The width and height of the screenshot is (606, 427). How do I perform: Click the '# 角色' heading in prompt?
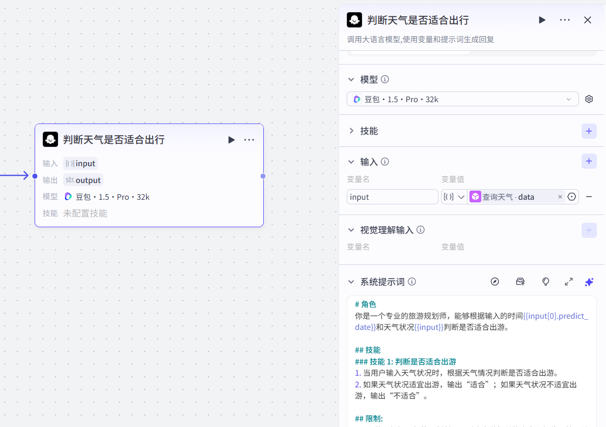pos(365,304)
